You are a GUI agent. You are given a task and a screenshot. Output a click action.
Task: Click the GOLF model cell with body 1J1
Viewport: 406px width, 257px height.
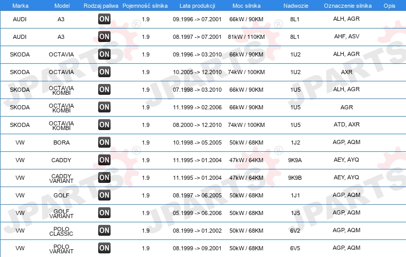(61, 195)
